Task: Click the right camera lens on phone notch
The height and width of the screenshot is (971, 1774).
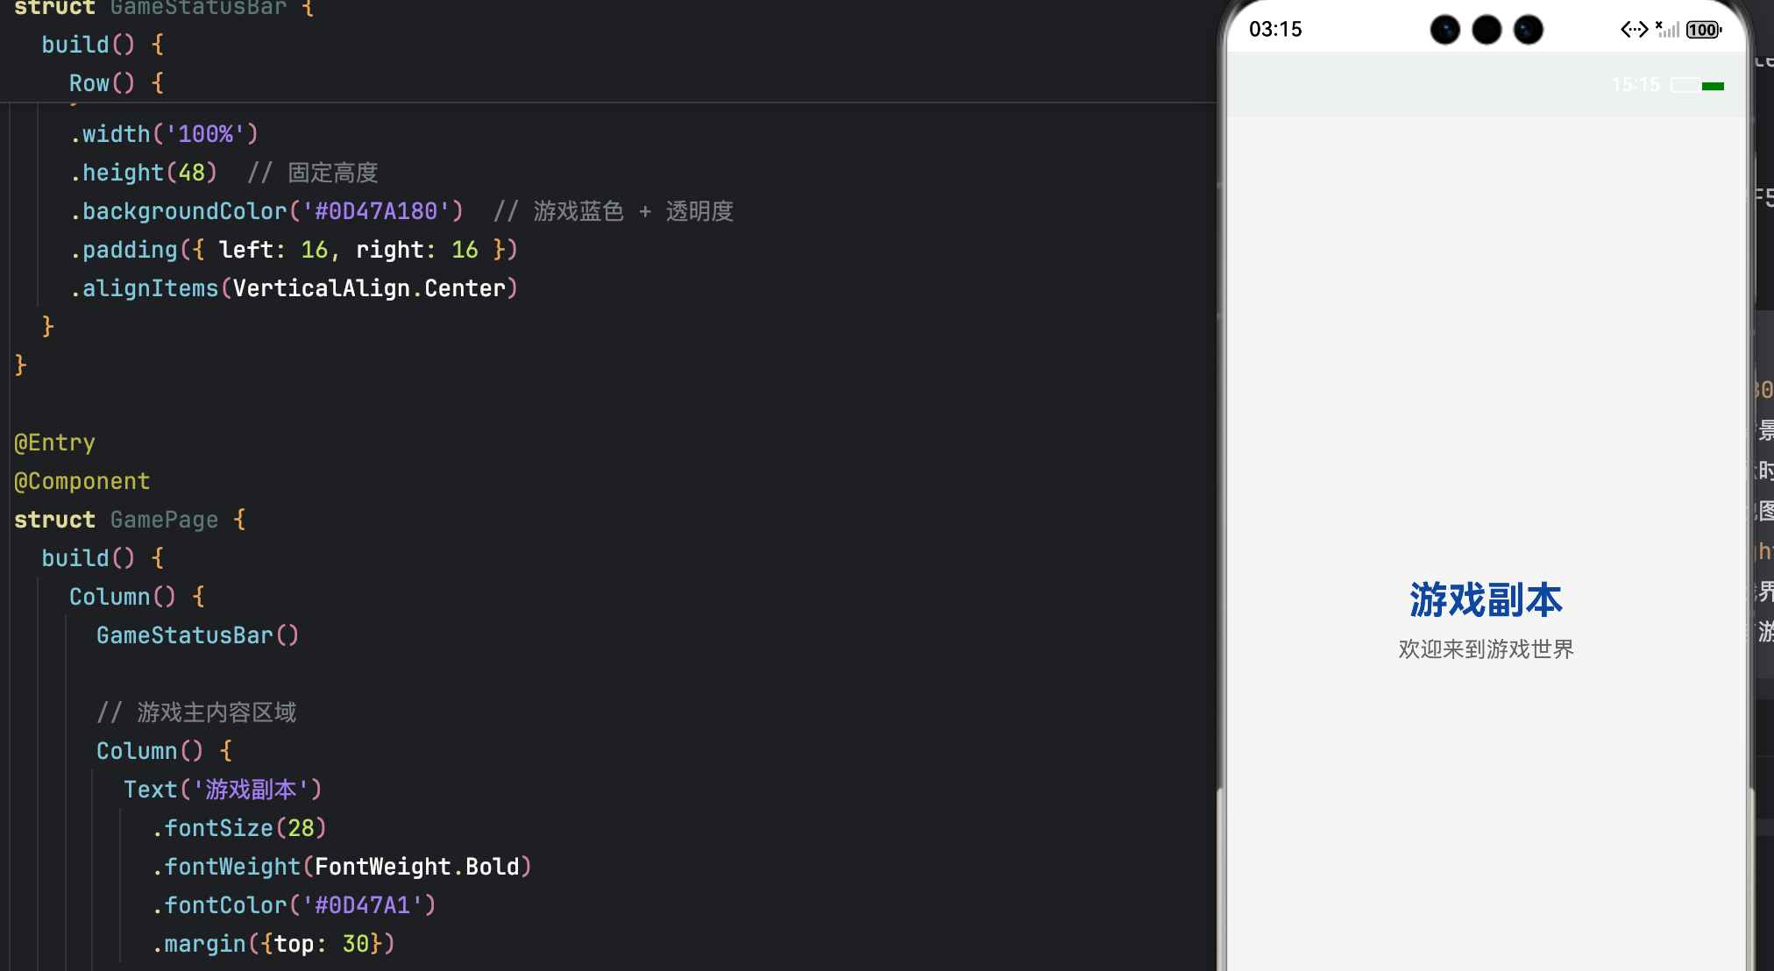Action: (1528, 30)
